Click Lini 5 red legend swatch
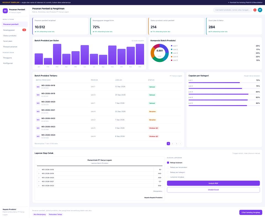The image size is (265, 218). [171, 60]
